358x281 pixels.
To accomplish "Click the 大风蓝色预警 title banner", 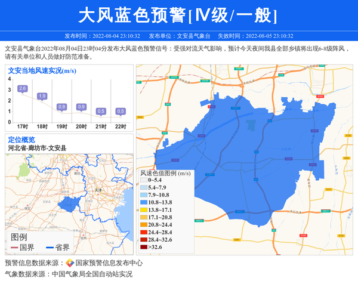I will [178, 15].
